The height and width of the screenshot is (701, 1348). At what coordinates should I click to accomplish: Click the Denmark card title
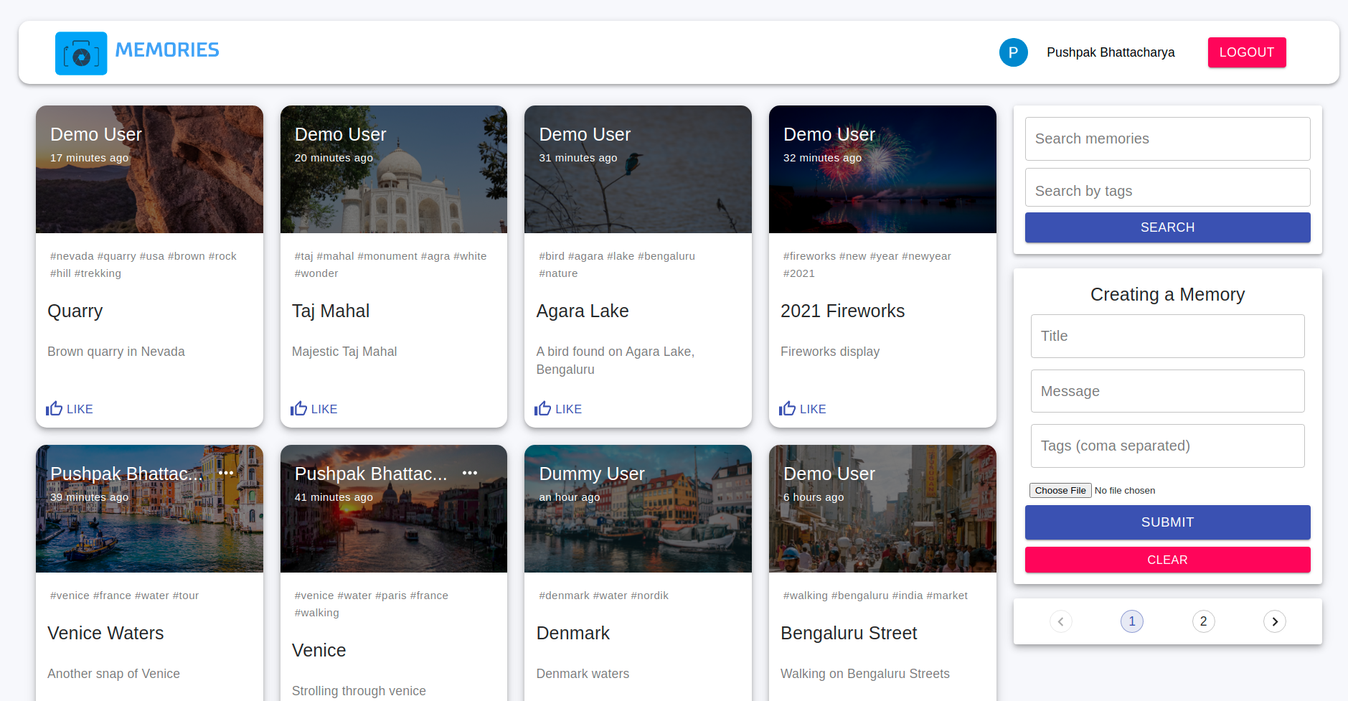[573, 634]
